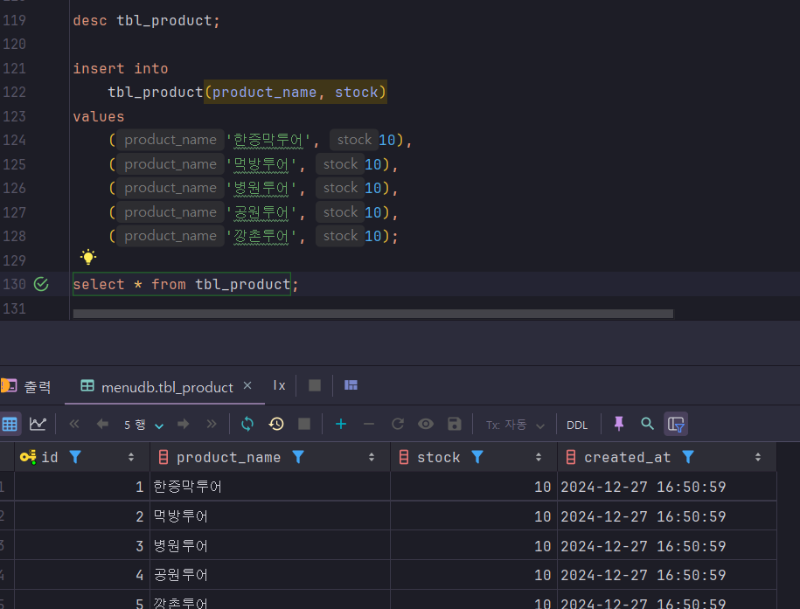Stop query execution in grid toolbar
The width and height of the screenshot is (800, 609).
coord(304,424)
